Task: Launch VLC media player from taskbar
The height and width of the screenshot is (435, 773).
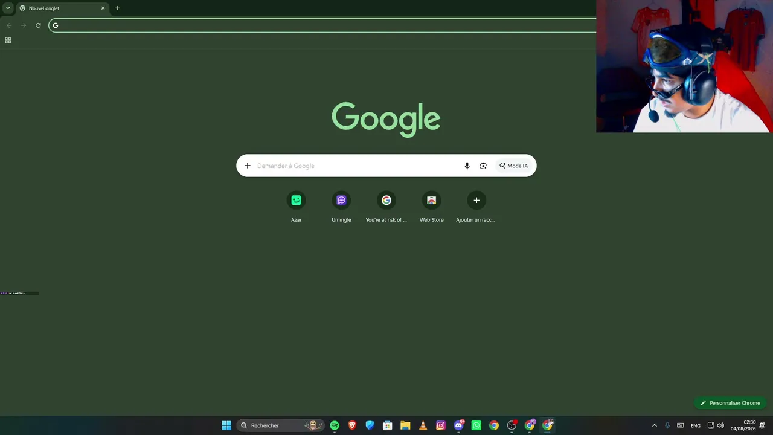Action: (x=423, y=425)
